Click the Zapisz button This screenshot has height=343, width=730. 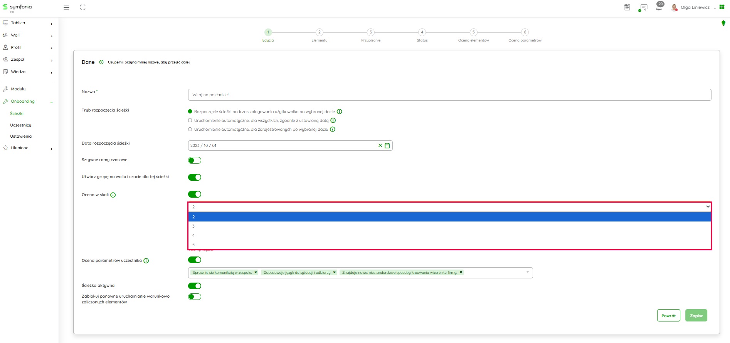coord(696,316)
